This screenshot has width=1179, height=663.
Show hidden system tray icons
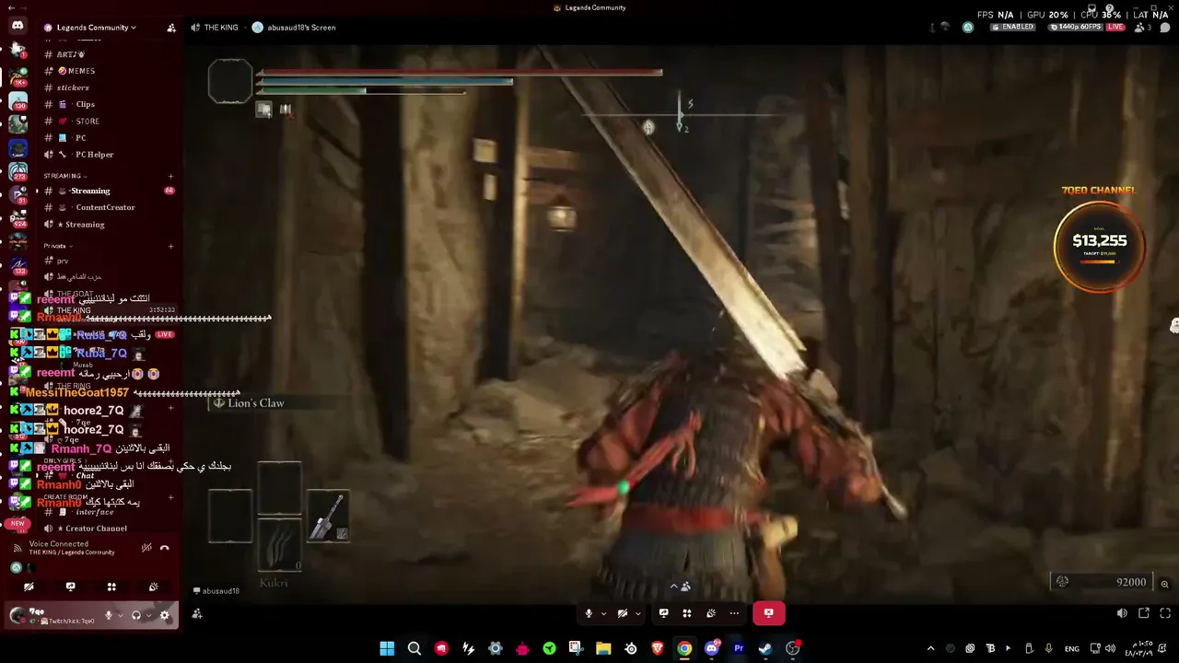click(x=930, y=648)
